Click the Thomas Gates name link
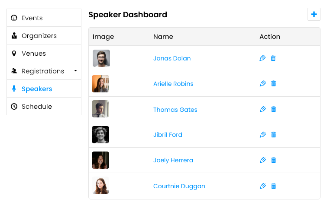The width and height of the screenshot is (327, 218). [175, 110]
